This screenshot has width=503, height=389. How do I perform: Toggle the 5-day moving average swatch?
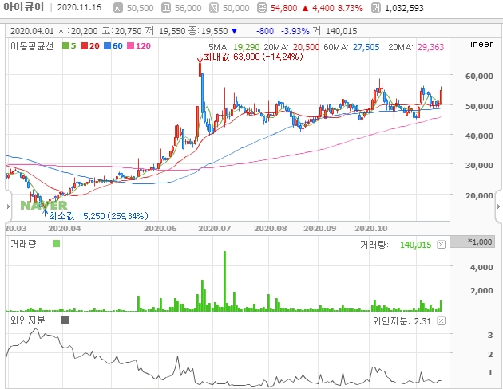tap(65, 45)
